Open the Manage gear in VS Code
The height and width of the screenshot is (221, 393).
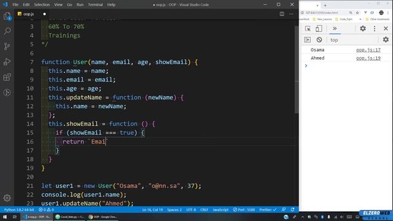point(7,198)
